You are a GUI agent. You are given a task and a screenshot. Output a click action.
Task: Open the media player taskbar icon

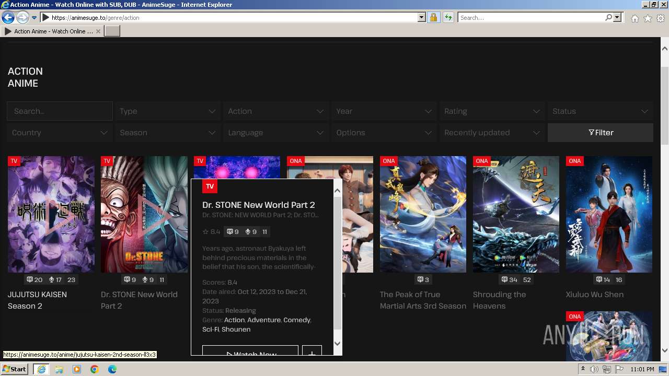point(77,369)
